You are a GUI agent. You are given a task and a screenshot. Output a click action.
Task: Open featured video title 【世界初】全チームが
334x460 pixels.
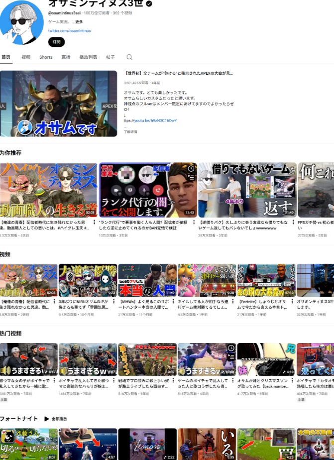[x=179, y=73]
